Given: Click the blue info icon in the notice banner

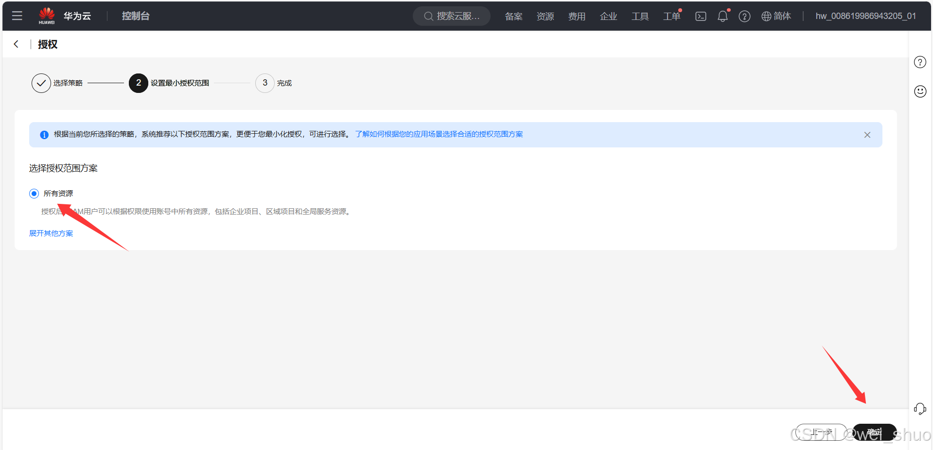Looking at the screenshot, I should point(44,135).
